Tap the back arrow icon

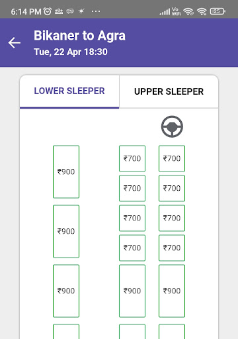15,42
